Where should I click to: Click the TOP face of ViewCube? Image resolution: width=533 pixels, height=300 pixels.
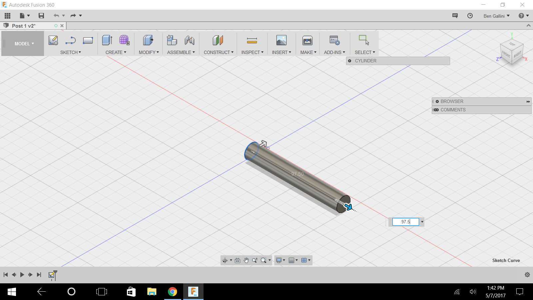pyautogui.click(x=512, y=44)
